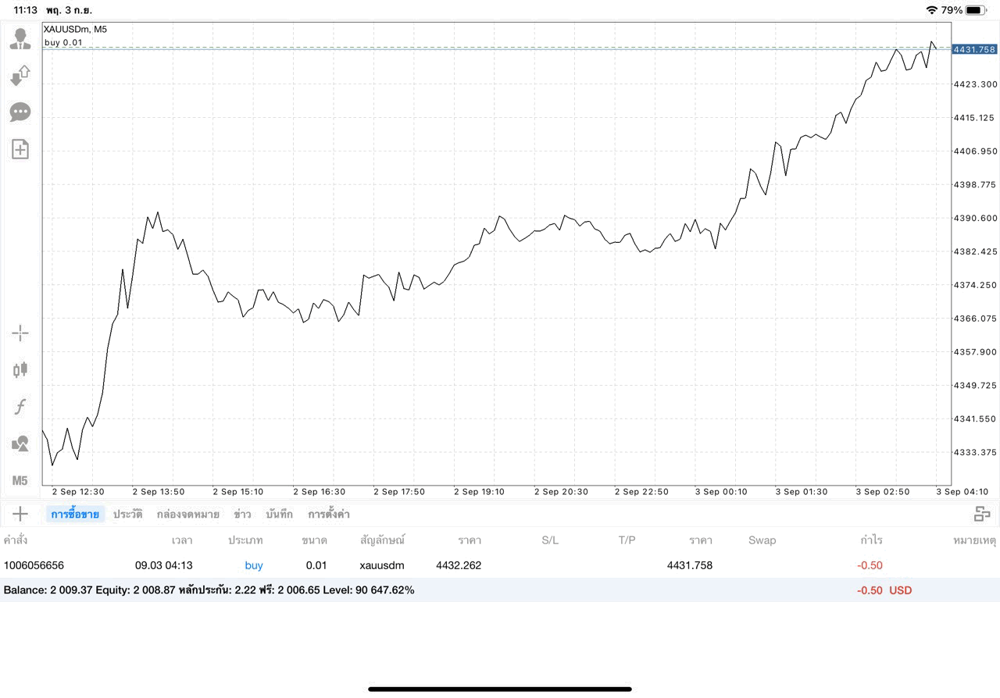This screenshot has width=1000, height=698.
Task: Open the การตั้งค่า tab
Action: pyautogui.click(x=329, y=514)
